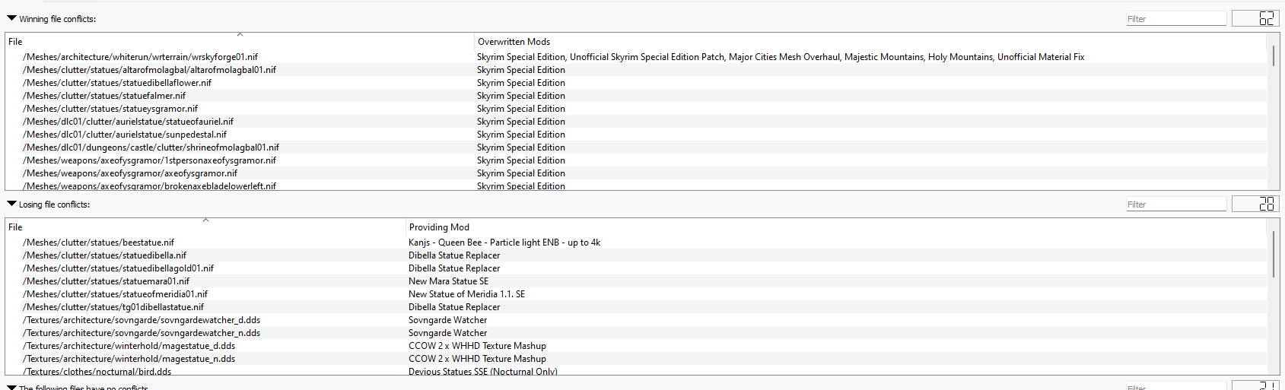Select the sunpedestal.nif file row
This screenshot has width=1285, height=390.
tap(636, 135)
